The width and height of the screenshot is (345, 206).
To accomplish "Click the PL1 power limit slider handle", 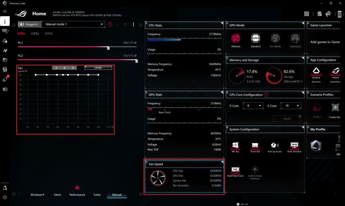I will 108,48.
